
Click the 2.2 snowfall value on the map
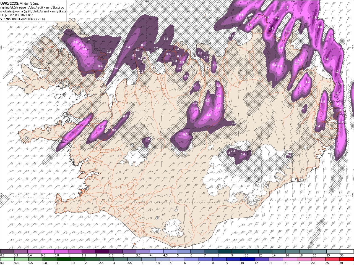click(x=277, y=18)
